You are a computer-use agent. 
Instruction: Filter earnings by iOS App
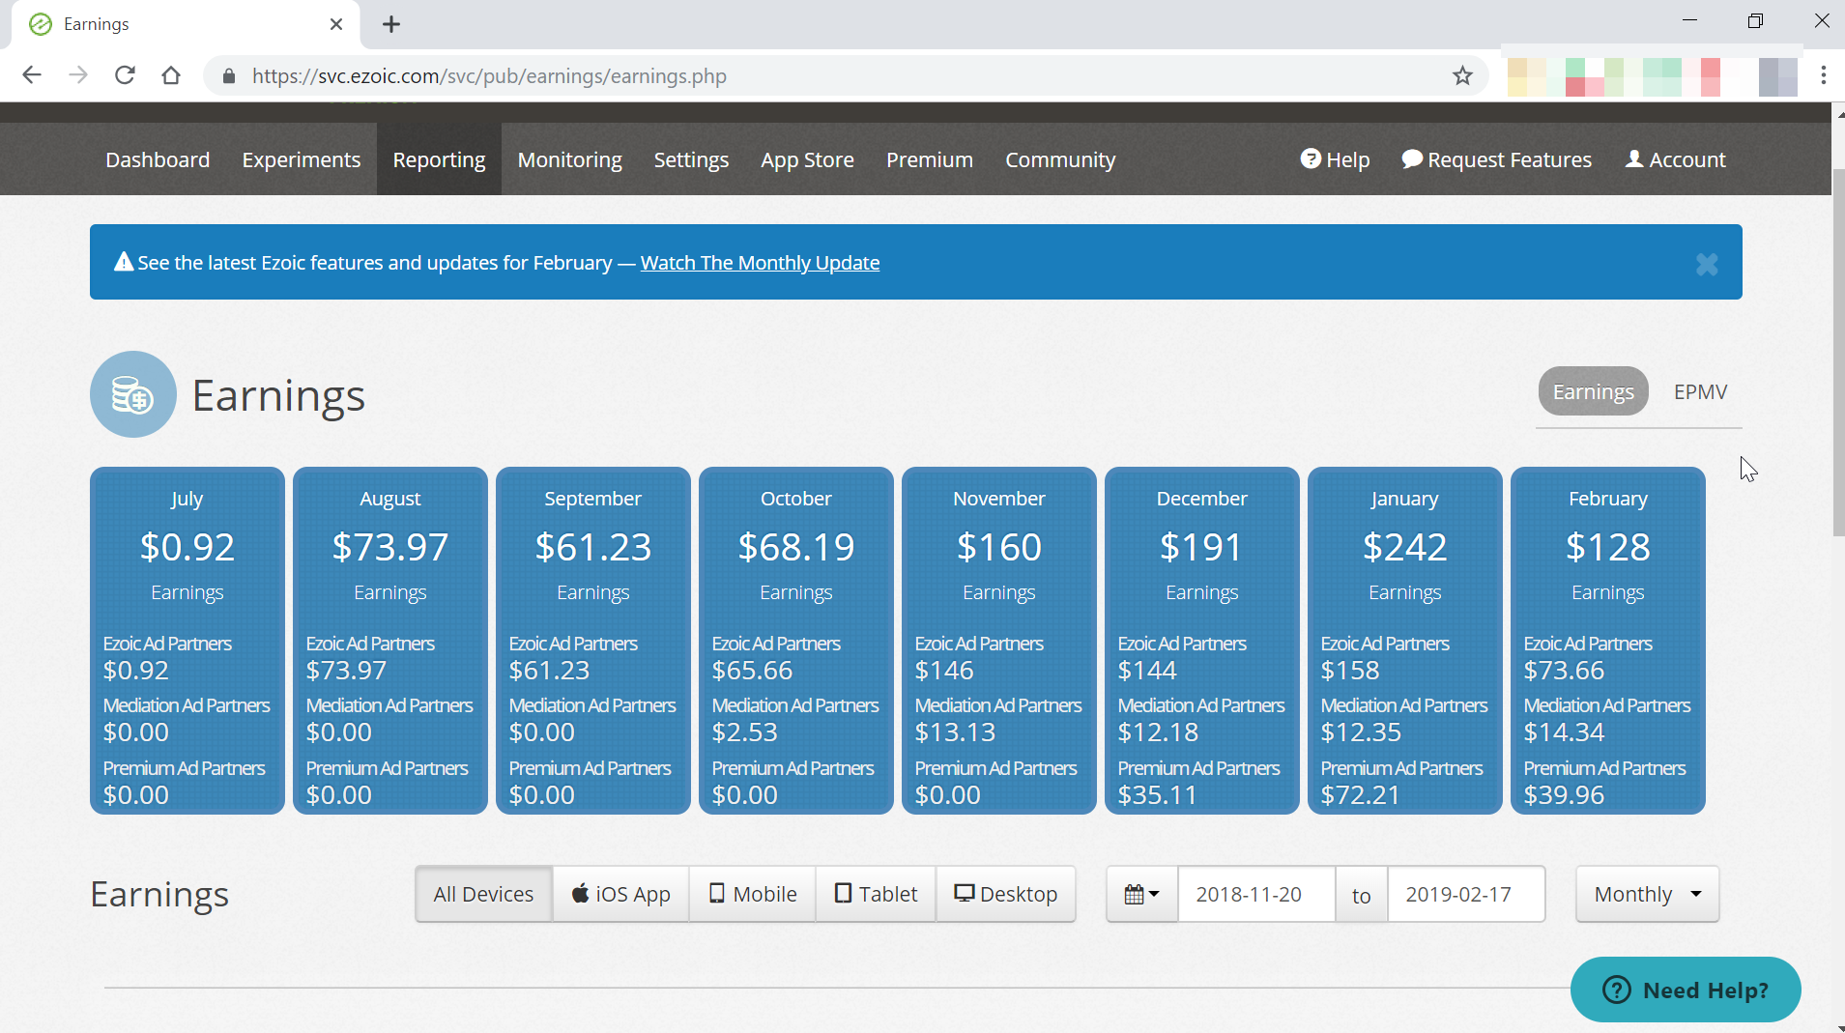pos(620,894)
